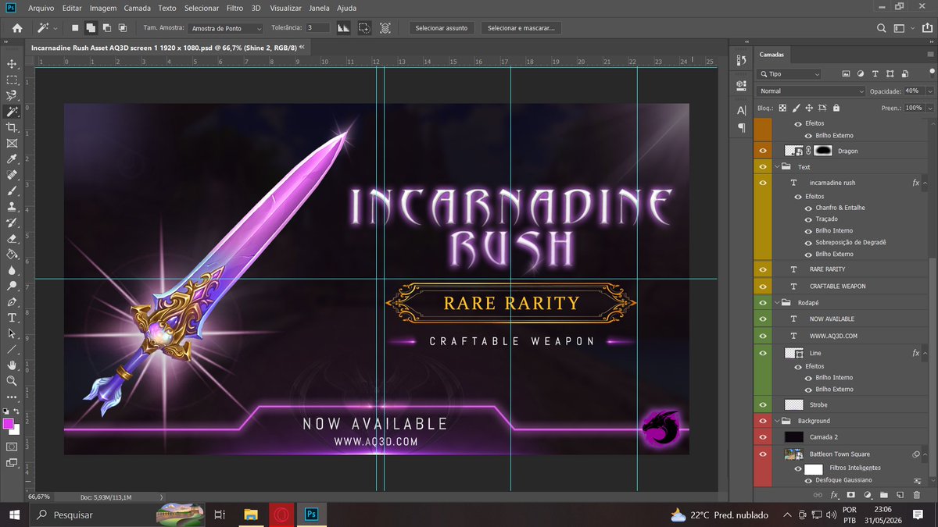Click the Selecionar e mascarar button
938x527 pixels.
coord(521,28)
